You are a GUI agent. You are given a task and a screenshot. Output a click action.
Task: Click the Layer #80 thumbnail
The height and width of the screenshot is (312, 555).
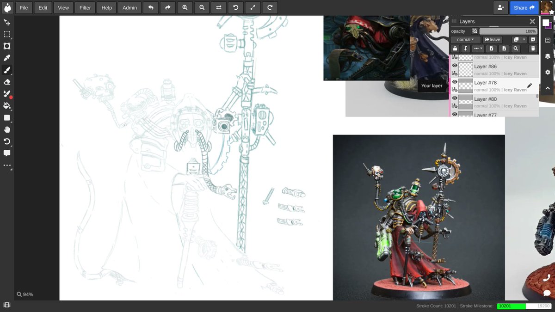tap(465, 102)
